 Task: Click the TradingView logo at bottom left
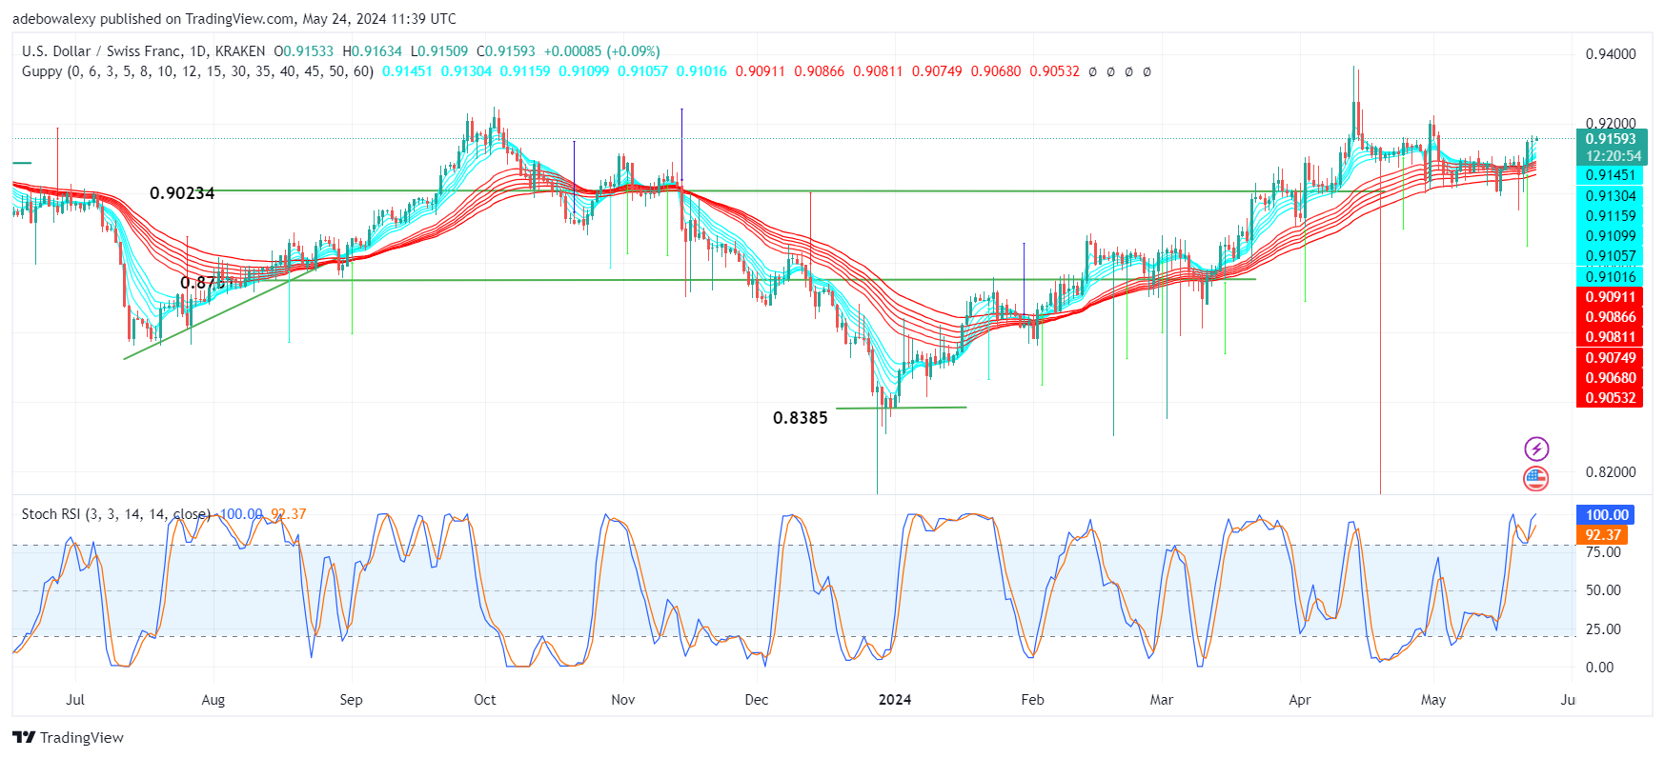tap(69, 737)
